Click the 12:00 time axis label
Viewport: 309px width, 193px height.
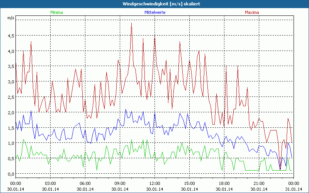154,183
